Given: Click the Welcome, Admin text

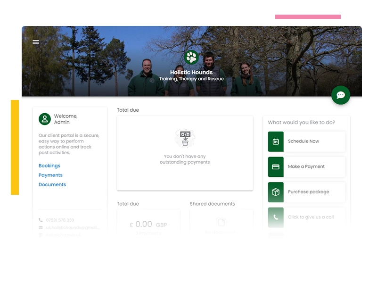Looking at the screenshot, I should point(66,119).
